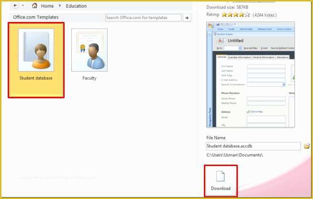Select the Education breadcrumb

pos(76,6)
